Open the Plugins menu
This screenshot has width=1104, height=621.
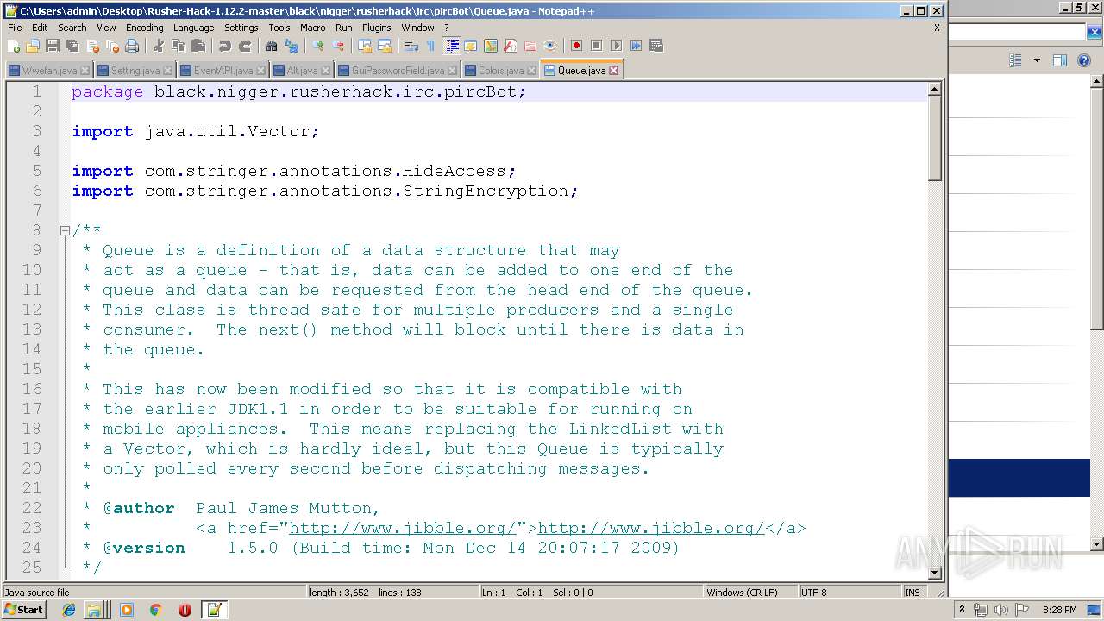376,28
